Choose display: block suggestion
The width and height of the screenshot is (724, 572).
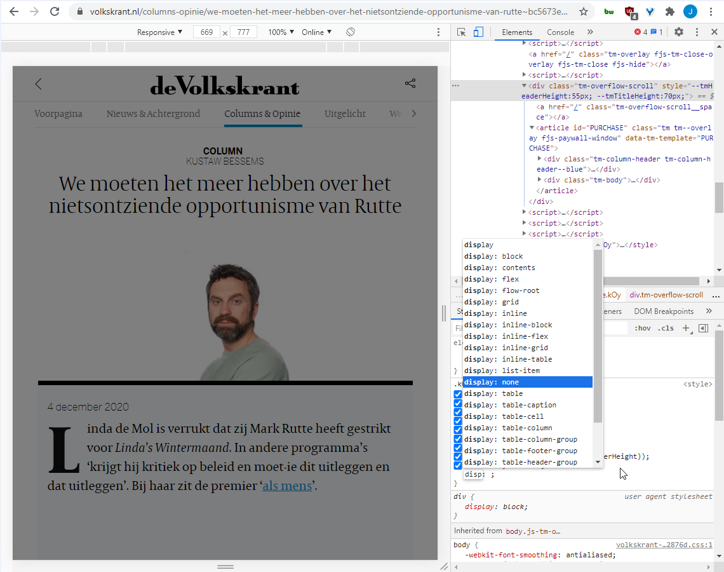point(528,256)
